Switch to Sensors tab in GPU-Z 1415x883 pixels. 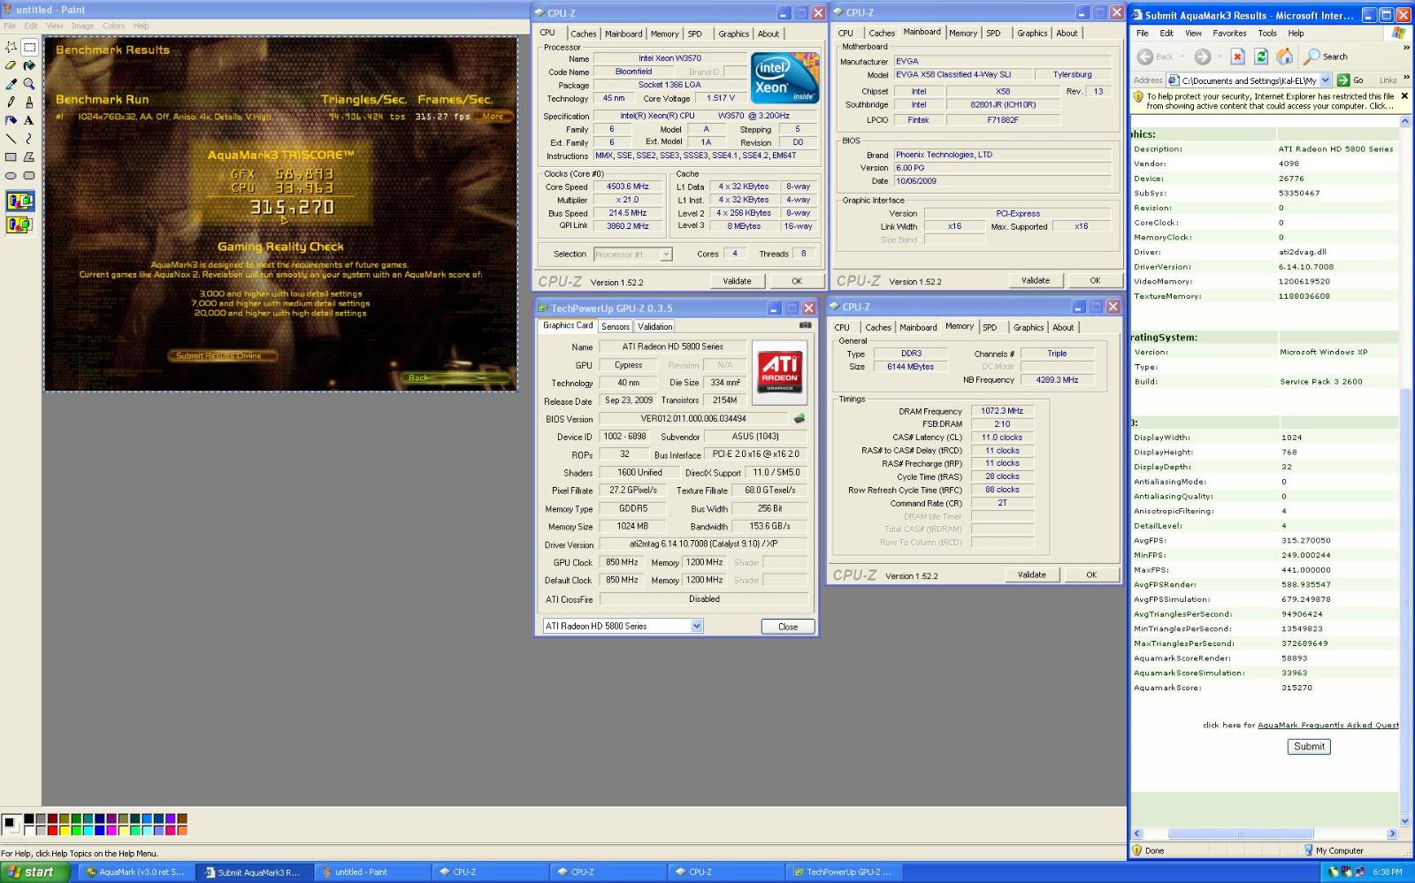click(616, 327)
